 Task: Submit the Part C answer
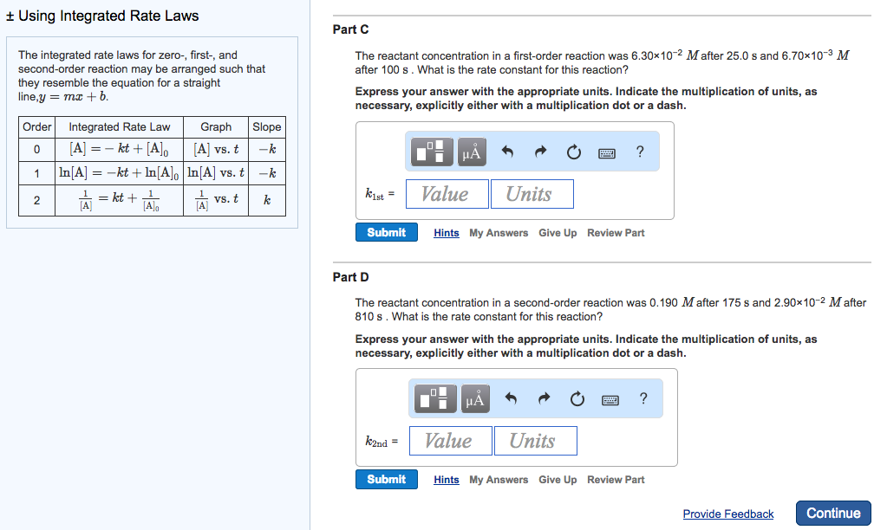[x=386, y=232]
